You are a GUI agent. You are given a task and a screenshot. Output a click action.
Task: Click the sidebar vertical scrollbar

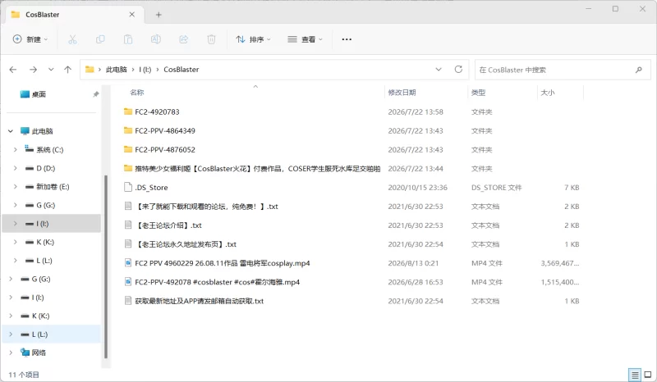pos(106,267)
